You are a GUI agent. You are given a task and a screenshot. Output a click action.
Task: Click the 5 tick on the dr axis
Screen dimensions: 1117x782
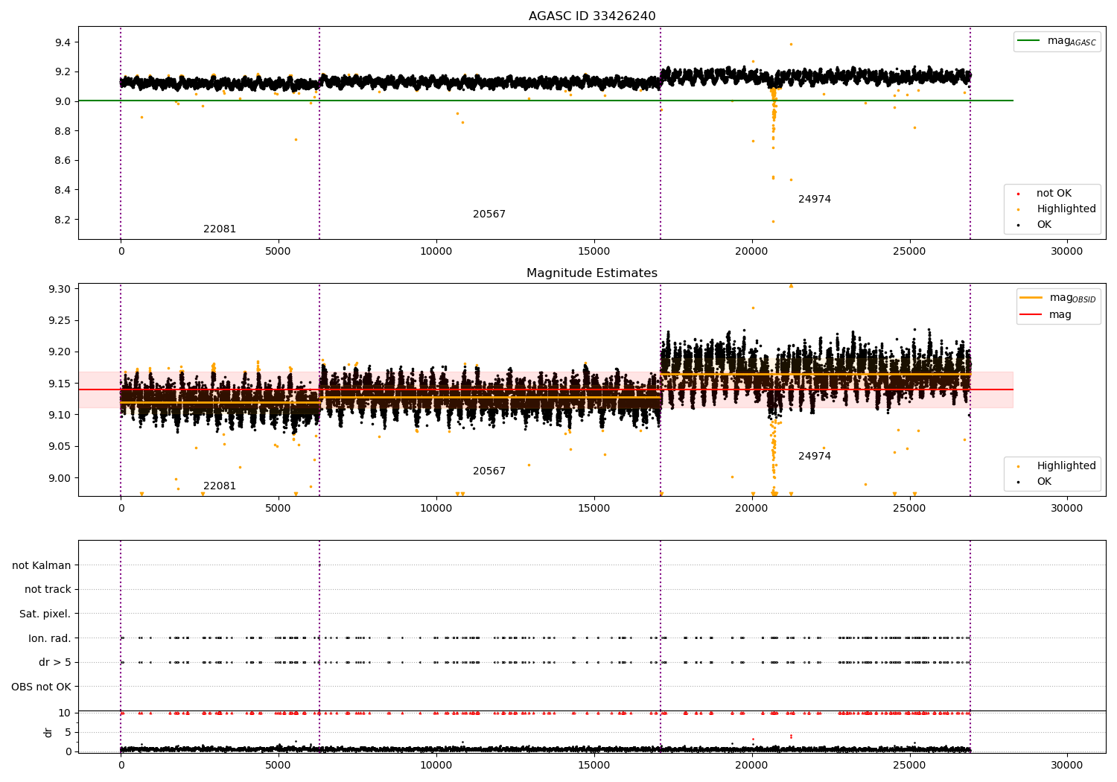click(68, 733)
